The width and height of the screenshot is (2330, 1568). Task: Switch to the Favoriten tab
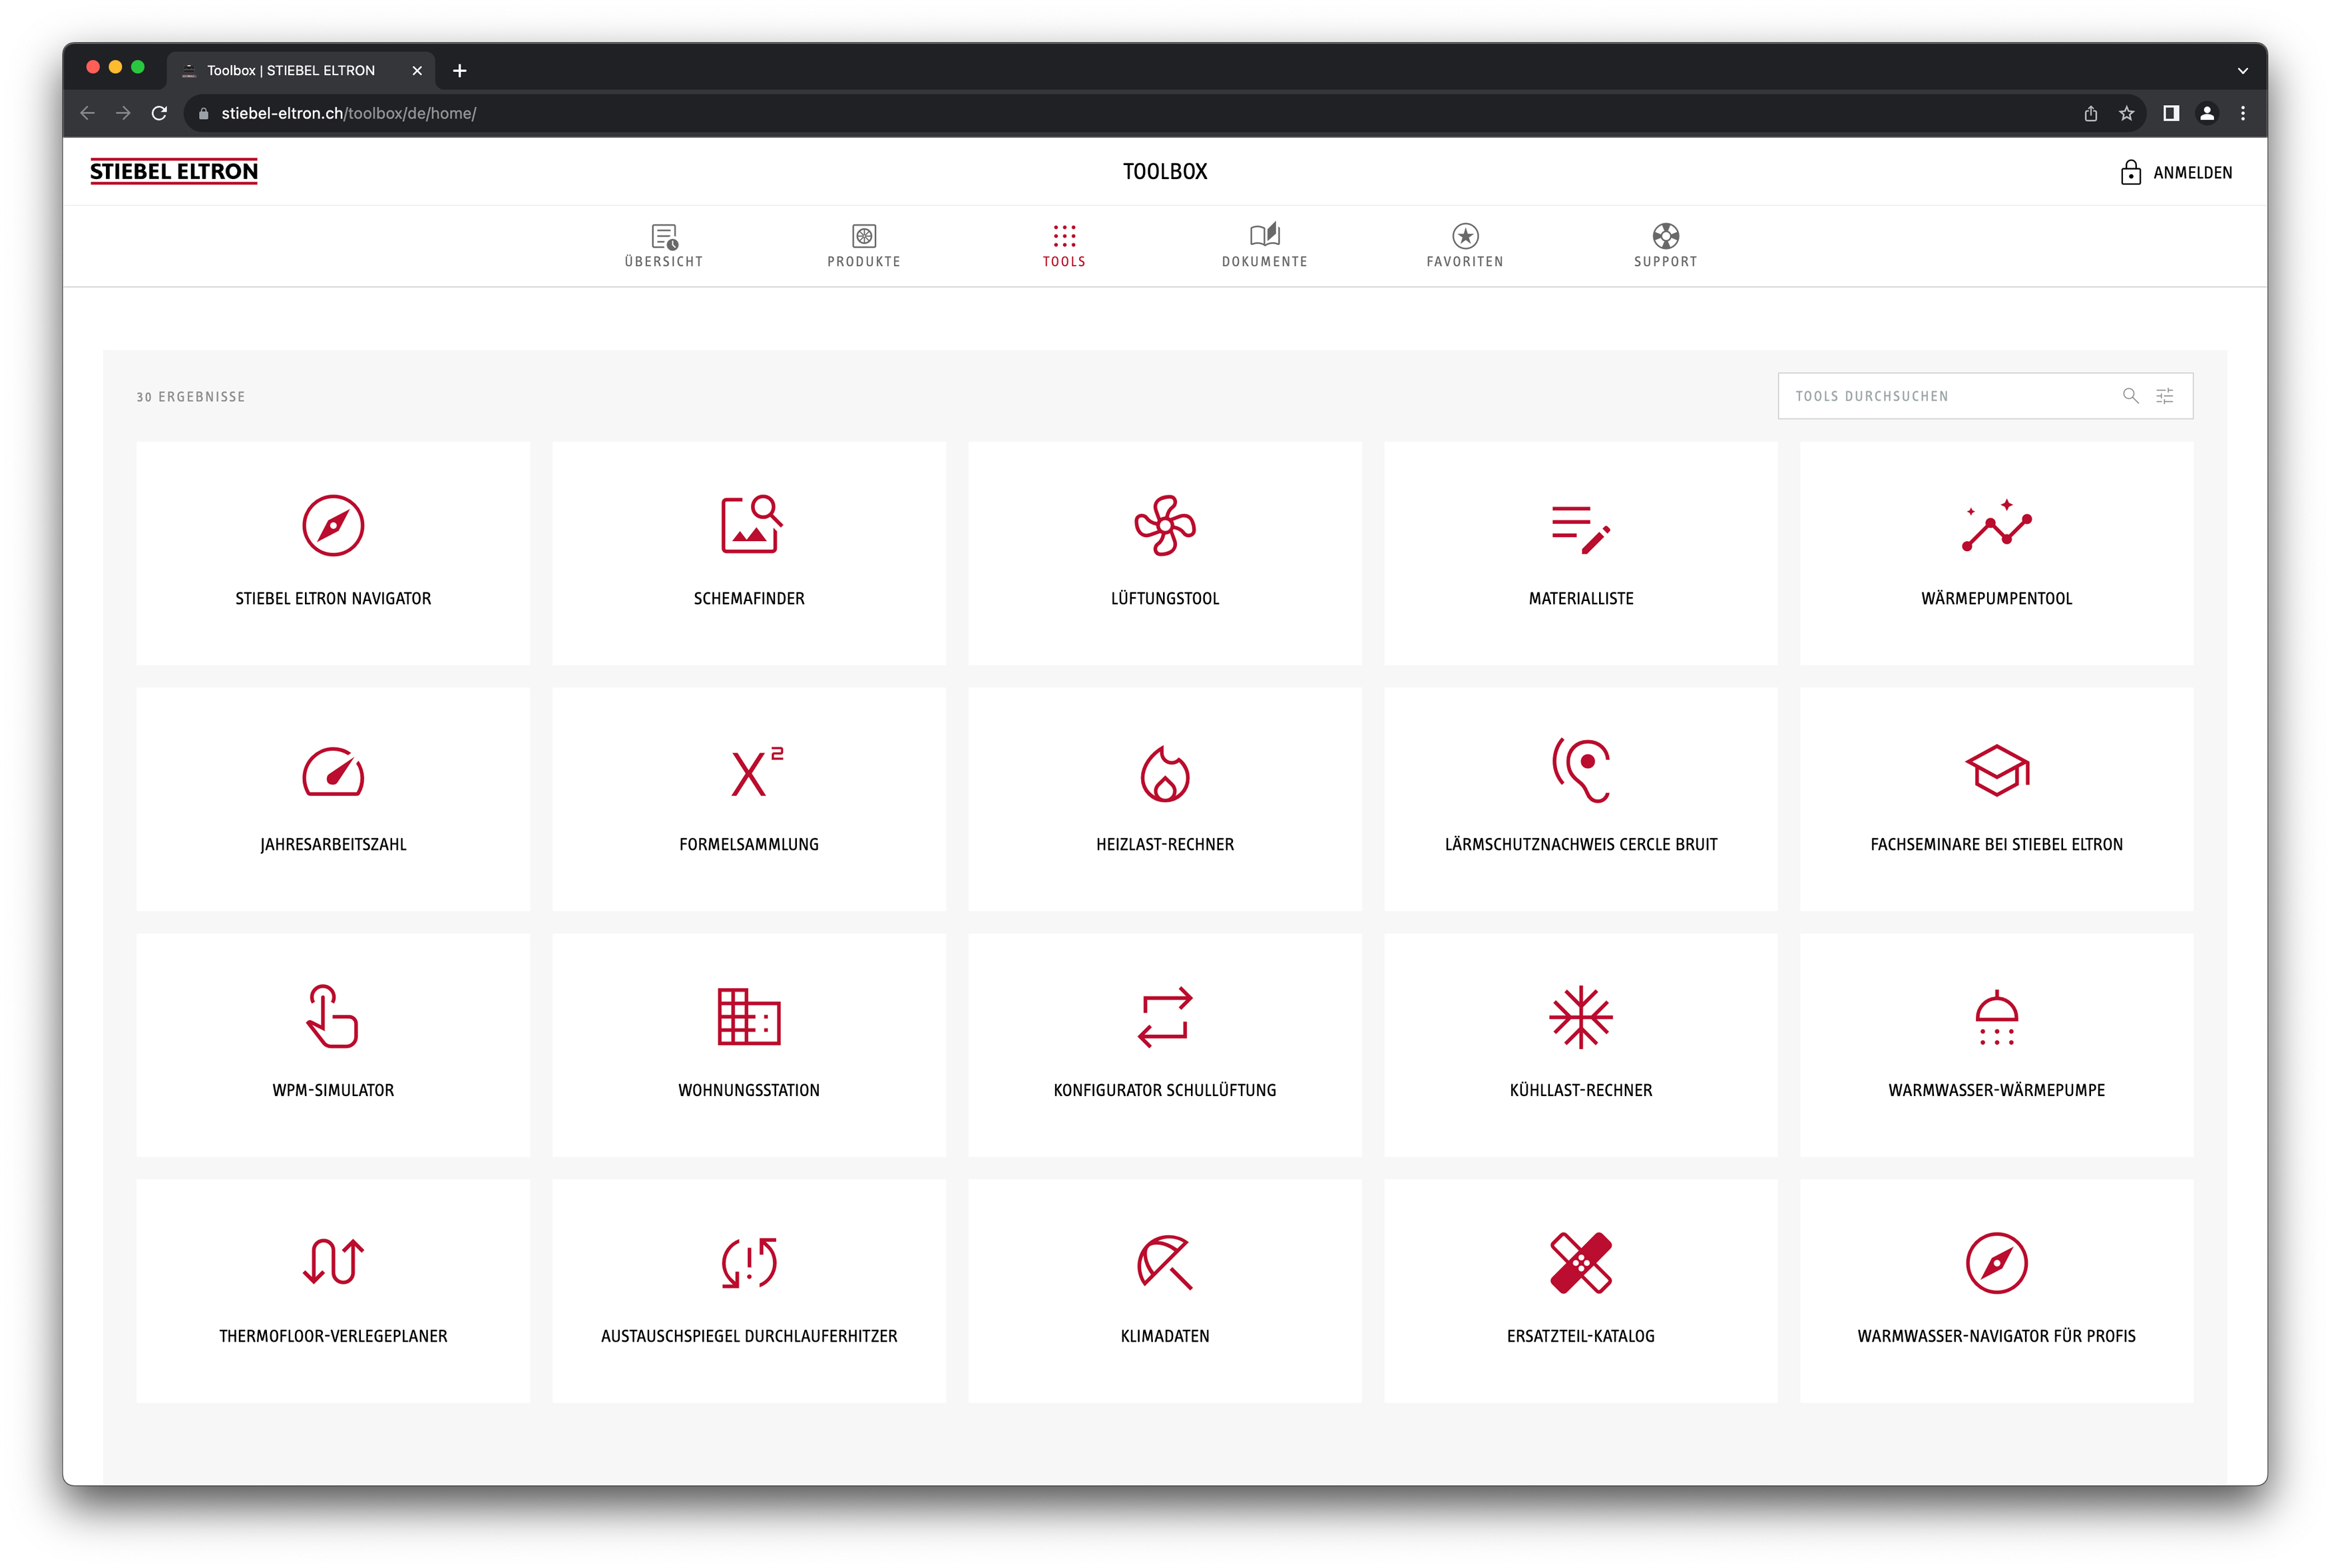point(1465,246)
